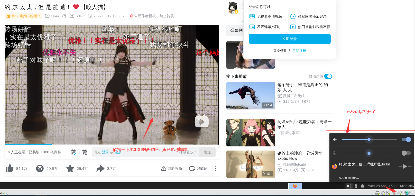Click the play count 1044.8万 icon
Image resolution: width=415 pixels, height=196 pixels.
click(47, 16)
